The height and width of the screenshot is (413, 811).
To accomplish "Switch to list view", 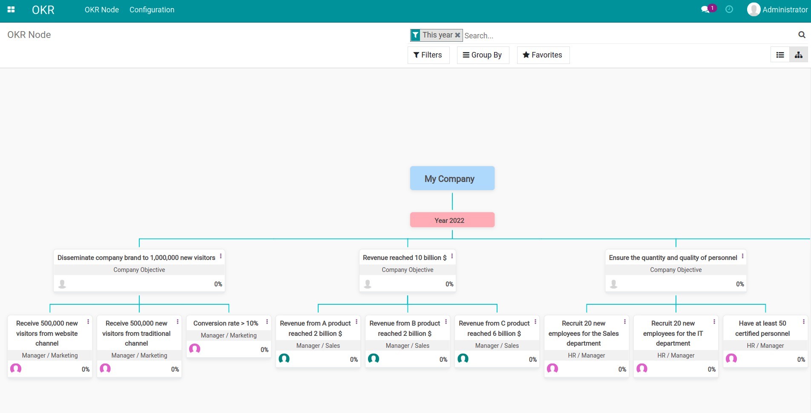I will pyautogui.click(x=780, y=55).
